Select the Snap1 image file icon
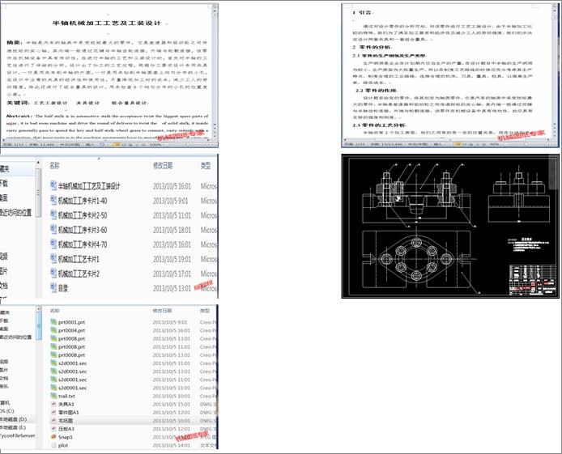 [x=53, y=437]
